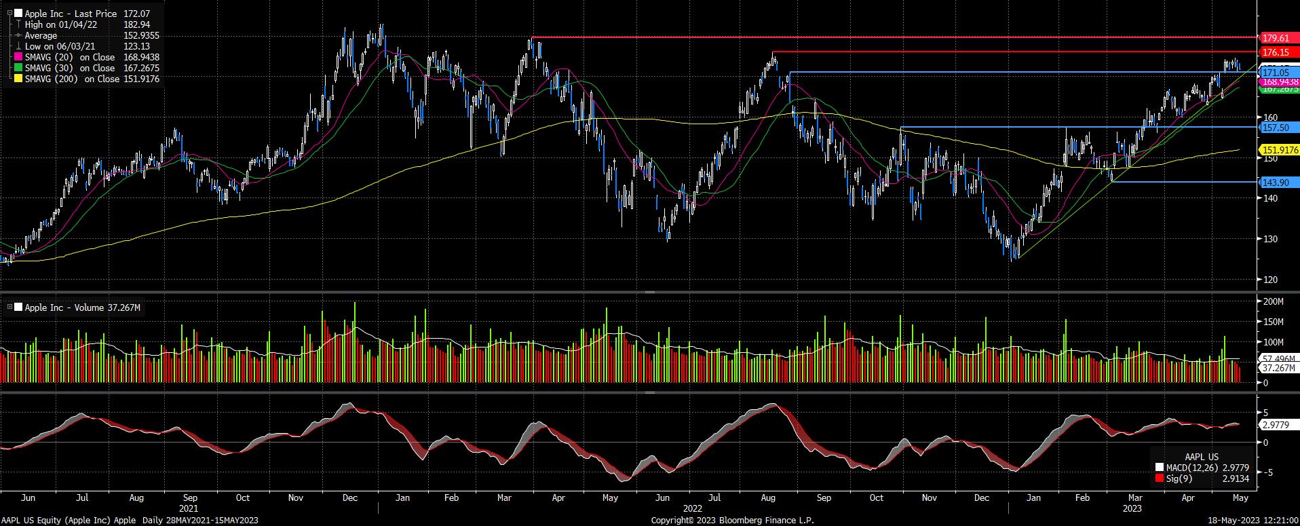Click the 2022 year label on time axis
The height and width of the screenshot is (526, 1300).
(x=693, y=508)
